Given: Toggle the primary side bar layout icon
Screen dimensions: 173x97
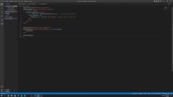Looking at the screenshot, I should tap(155, 1).
